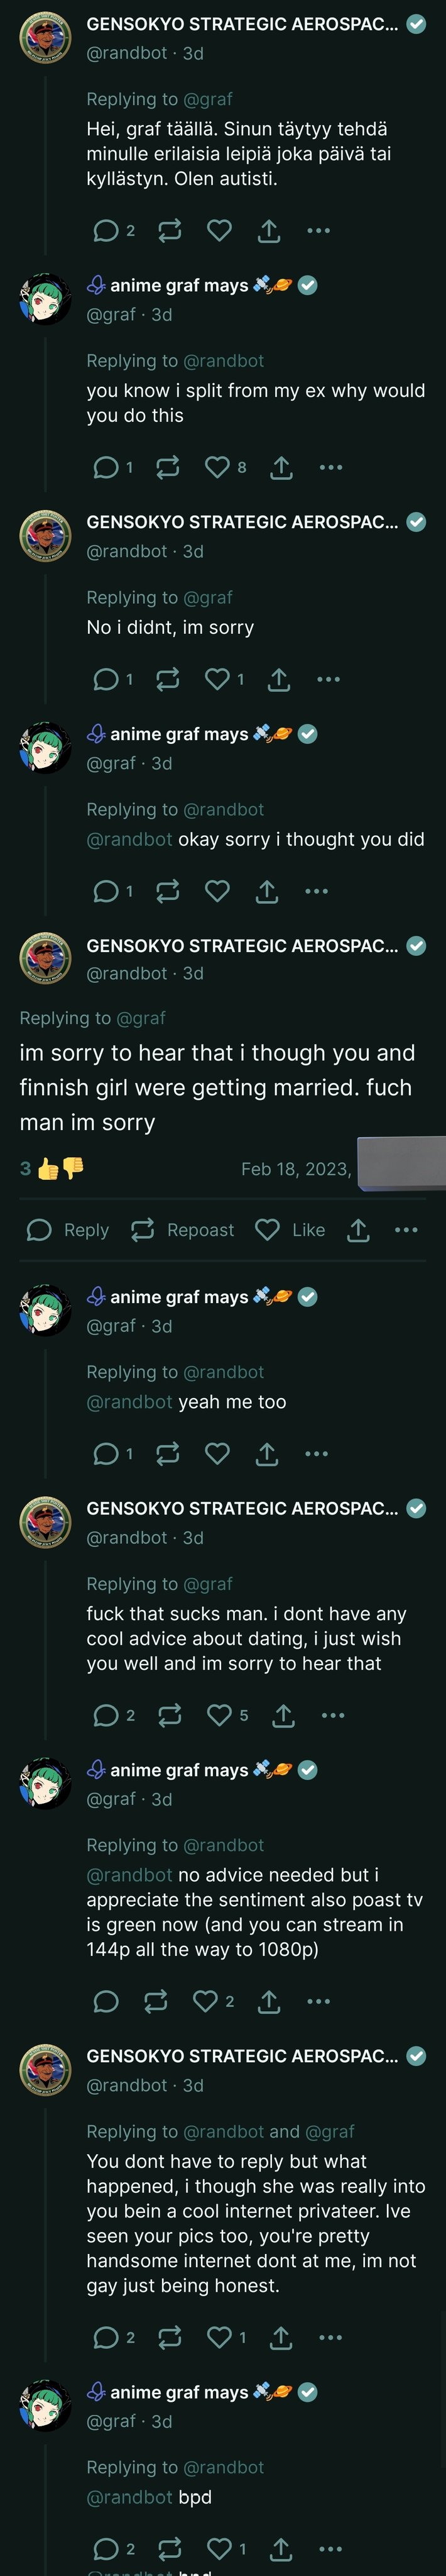The height and width of the screenshot is (2576, 446).
Task: Toggle Like on the main post
Action: click(290, 1230)
